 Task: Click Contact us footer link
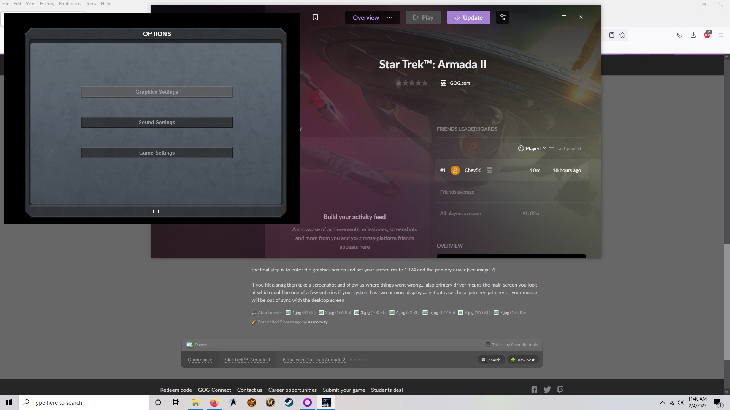[x=249, y=390]
